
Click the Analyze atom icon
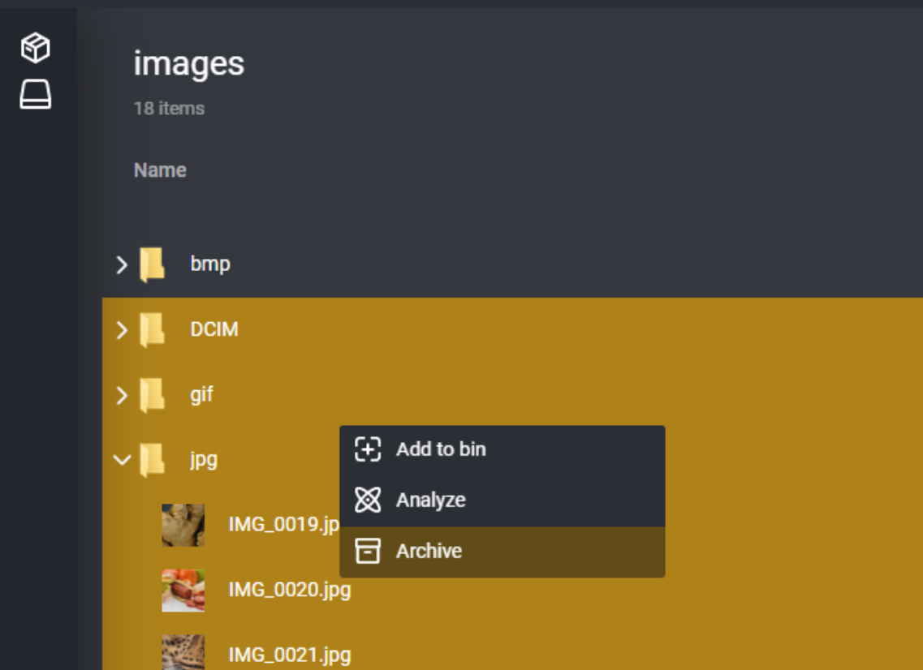tap(368, 500)
